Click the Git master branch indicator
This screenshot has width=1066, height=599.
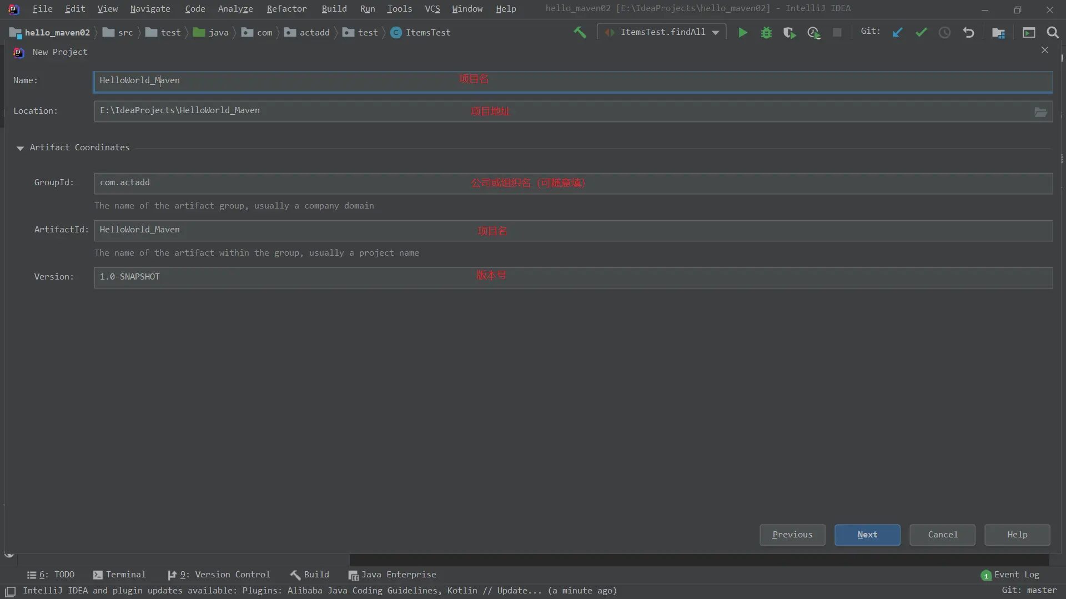point(1029,590)
